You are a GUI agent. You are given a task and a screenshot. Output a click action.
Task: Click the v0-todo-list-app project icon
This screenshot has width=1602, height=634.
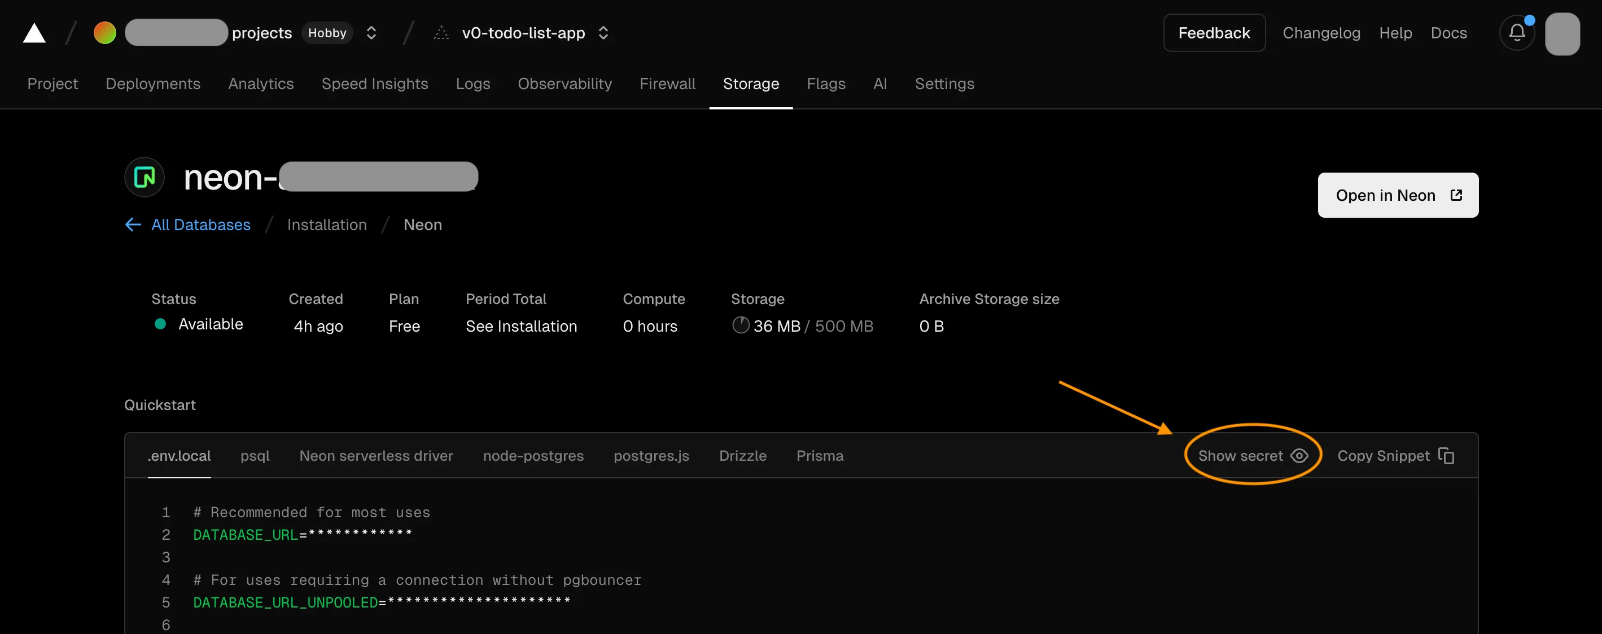click(441, 33)
